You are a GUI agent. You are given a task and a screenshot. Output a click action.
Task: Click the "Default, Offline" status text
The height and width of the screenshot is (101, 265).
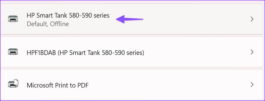click(x=48, y=24)
